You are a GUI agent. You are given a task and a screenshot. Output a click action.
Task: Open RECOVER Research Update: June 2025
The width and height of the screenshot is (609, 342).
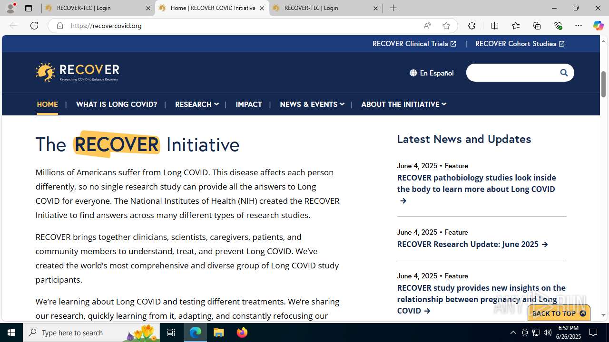(x=472, y=244)
